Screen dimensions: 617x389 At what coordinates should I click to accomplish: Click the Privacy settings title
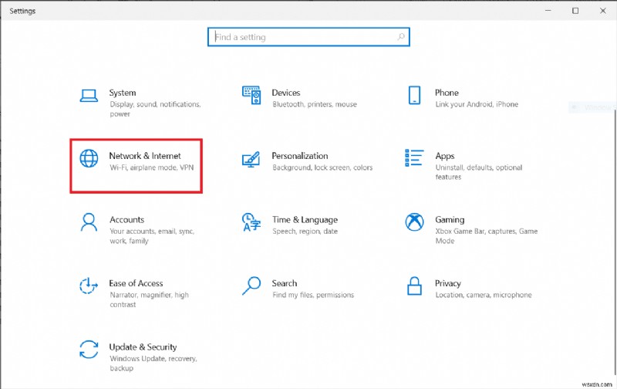pos(447,283)
